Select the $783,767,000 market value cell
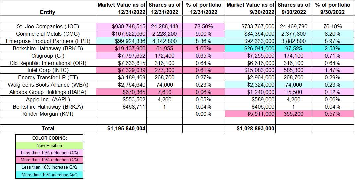 pos(250,26)
